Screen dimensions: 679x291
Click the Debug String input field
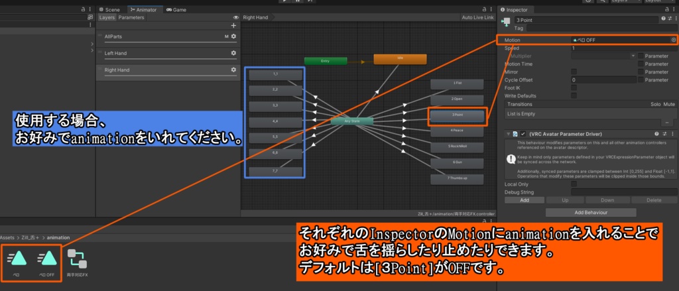624,192
